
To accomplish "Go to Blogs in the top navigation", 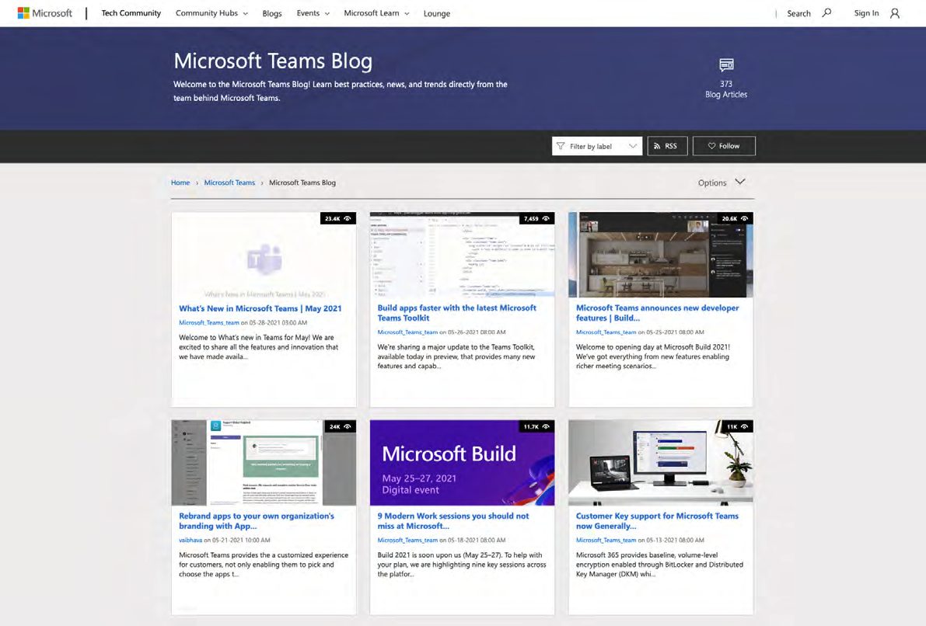I will tap(271, 13).
